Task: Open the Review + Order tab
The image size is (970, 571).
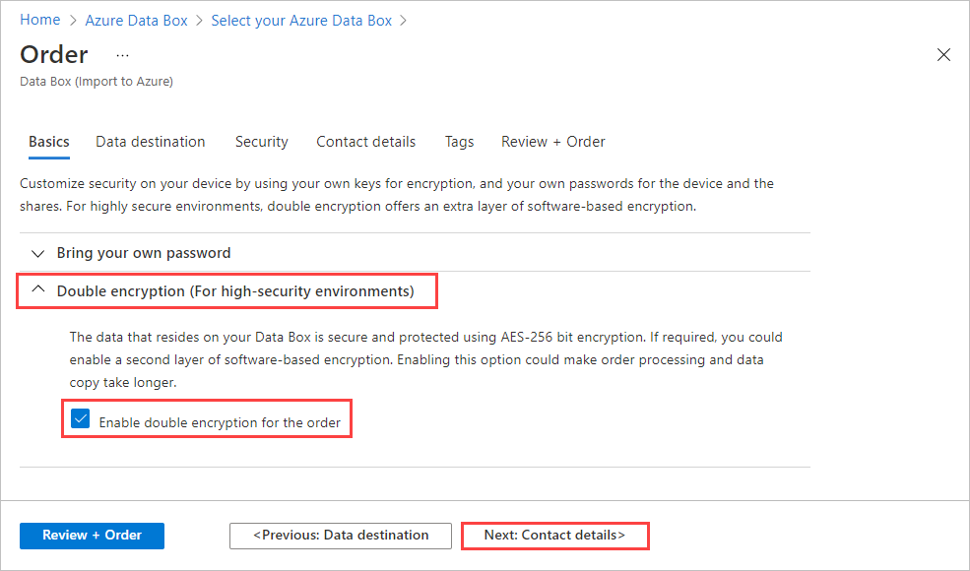Action: pyautogui.click(x=552, y=141)
